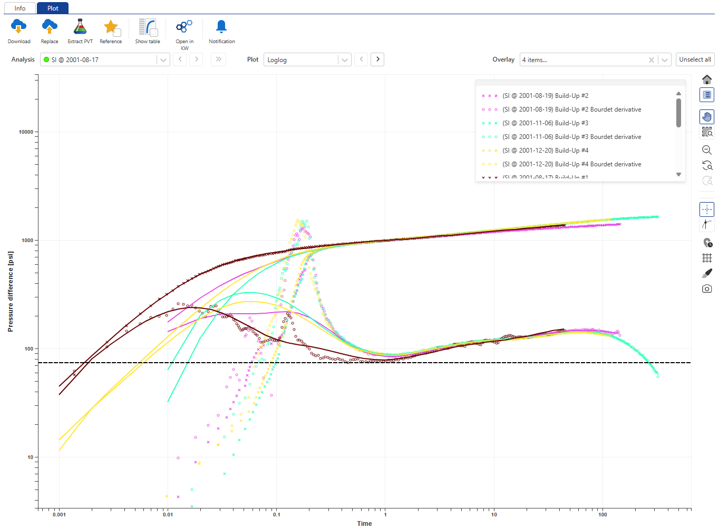Toggle the legend panel display button
719x529 pixels.
point(707,95)
